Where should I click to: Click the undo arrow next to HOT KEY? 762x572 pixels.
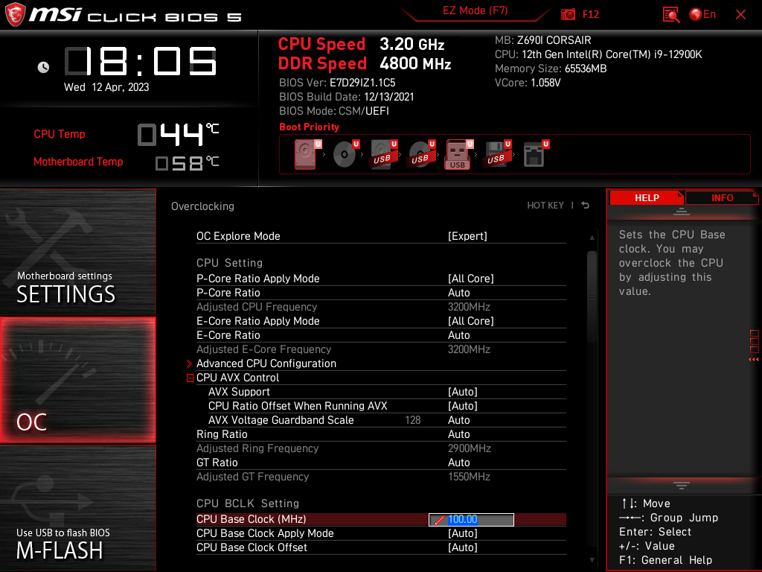(x=585, y=204)
